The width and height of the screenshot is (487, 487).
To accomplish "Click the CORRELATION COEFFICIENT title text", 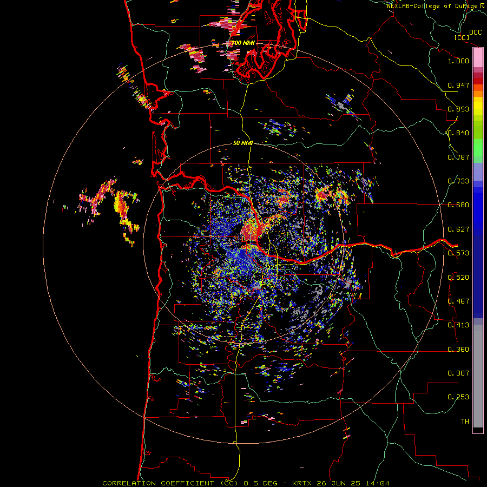I will click(x=158, y=483).
